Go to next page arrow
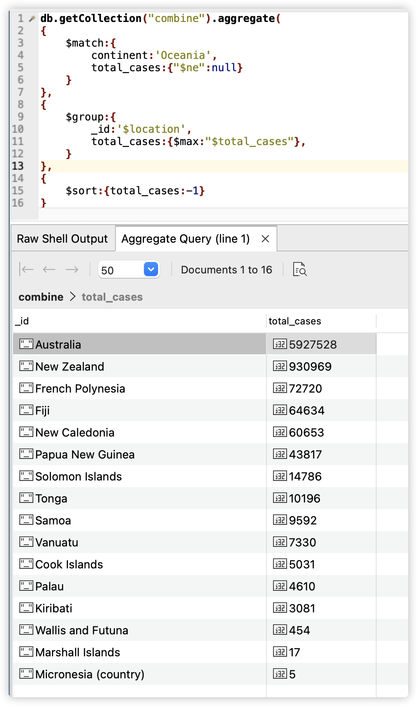 click(x=72, y=269)
